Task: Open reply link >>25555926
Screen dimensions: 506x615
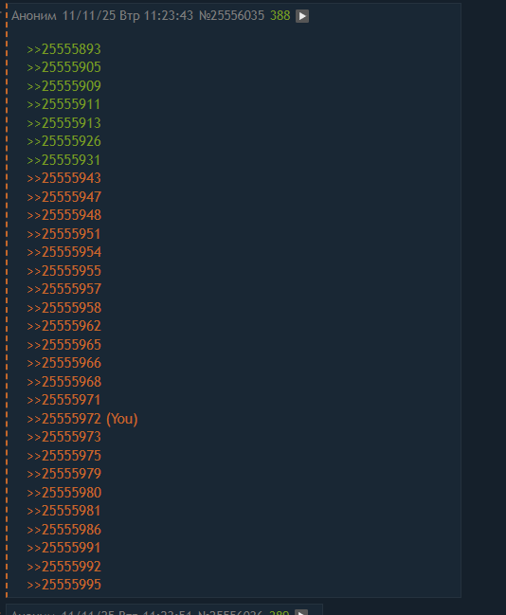Action: pyautogui.click(x=63, y=141)
